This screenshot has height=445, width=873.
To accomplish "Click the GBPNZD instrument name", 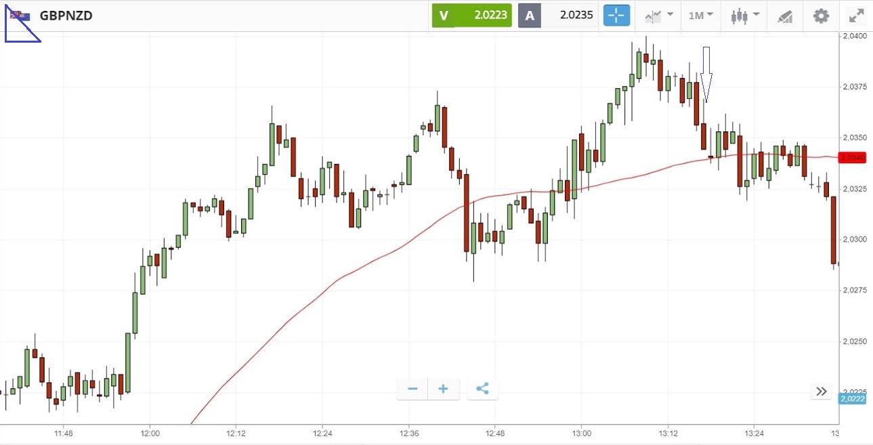I will click(x=66, y=16).
